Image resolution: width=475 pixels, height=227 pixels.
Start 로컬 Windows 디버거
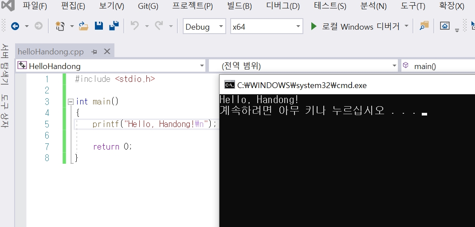click(355, 27)
